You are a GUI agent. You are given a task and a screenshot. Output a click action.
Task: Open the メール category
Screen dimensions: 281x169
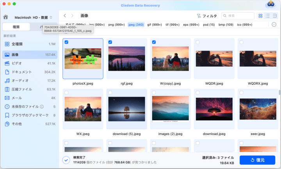point(30,98)
